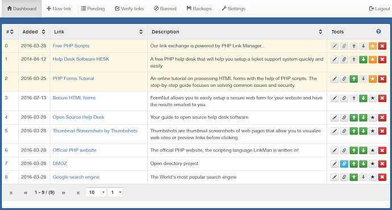Move Secure HTML forms down
This screenshot has height=210, width=392.
363,98
